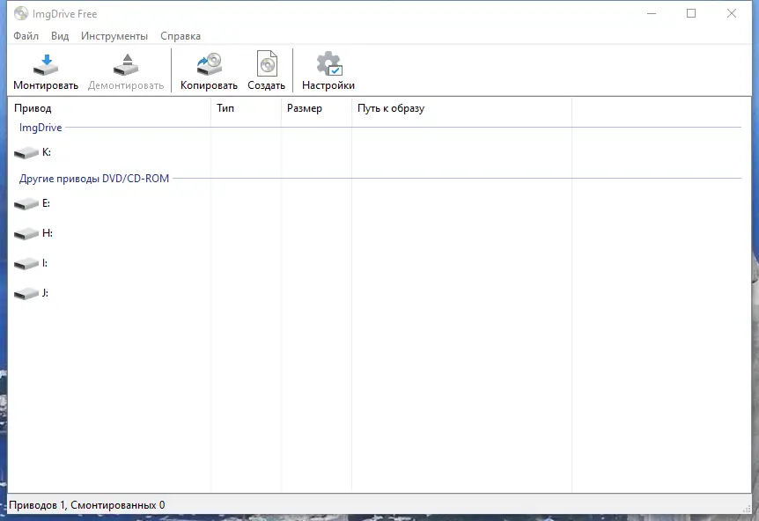Close the ImgDrive window
Viewport: 759px width, 521px height.
[x=732, y=13]
